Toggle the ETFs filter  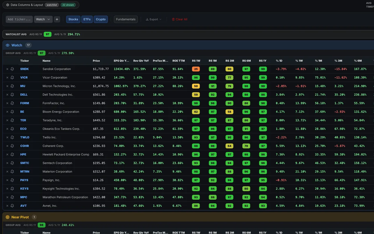87,19
